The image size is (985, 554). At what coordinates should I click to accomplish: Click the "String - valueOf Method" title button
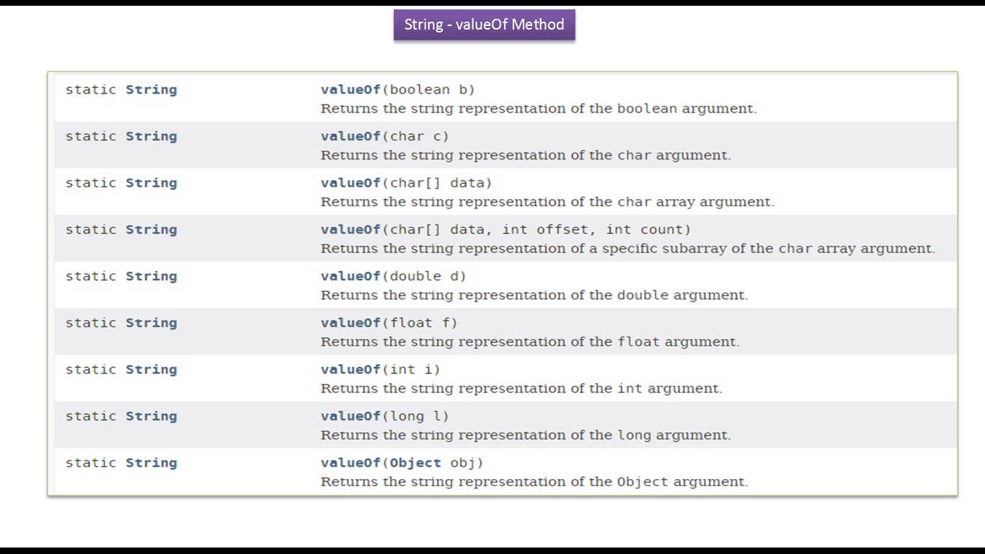[x=484, y=25]
